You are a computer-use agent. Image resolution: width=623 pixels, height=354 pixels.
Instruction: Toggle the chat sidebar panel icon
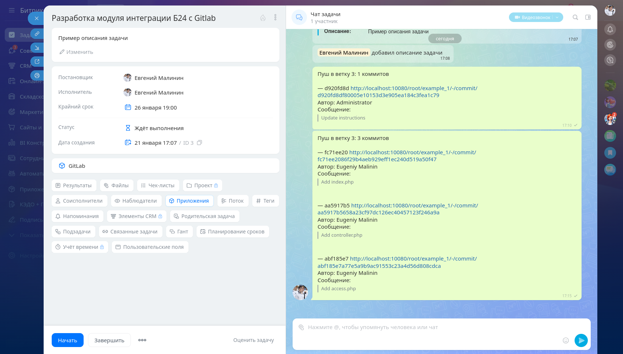588,17
